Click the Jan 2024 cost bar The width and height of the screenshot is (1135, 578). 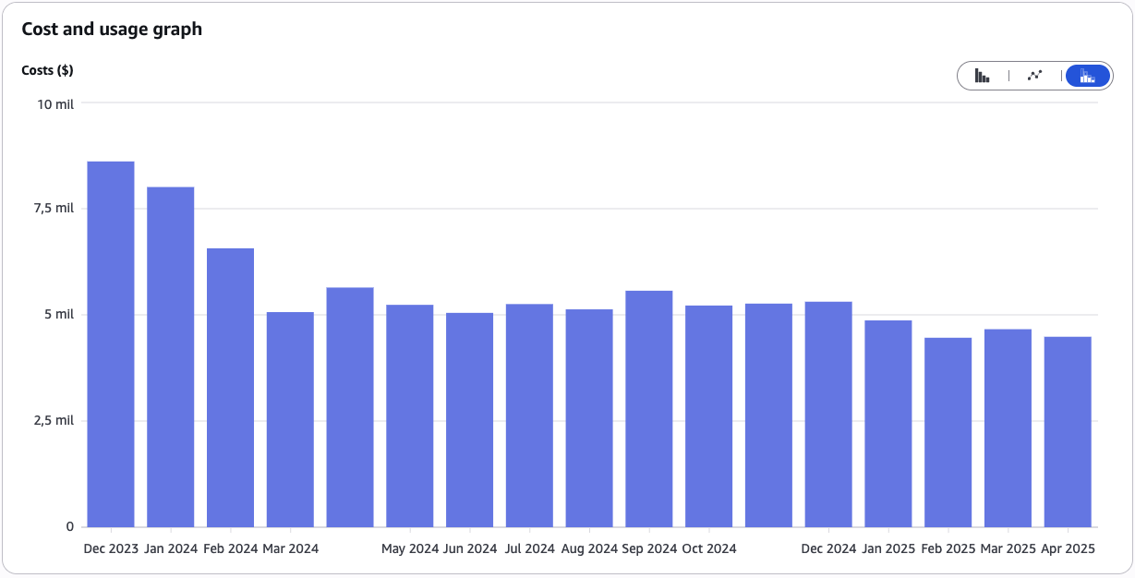(171, 357)
